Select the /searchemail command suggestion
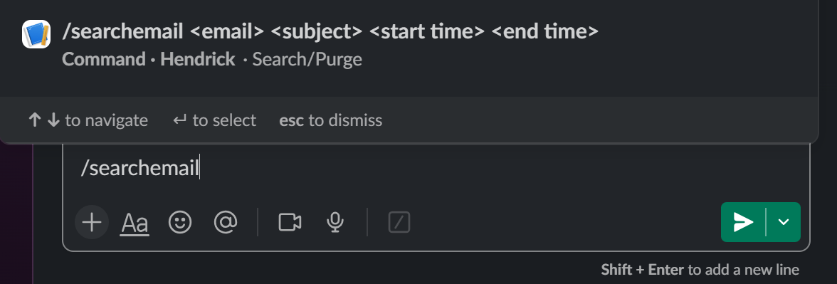 coord(409,44)
